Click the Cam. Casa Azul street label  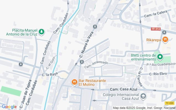pos(123,89)
